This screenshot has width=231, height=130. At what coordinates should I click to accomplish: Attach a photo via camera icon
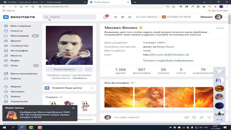(x=187, y=117)
